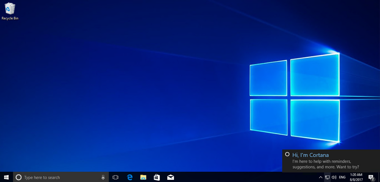Open the Recycle Bin desktop icon
Viewport: 380px width, 182px height.
click(x=10, y=11)
